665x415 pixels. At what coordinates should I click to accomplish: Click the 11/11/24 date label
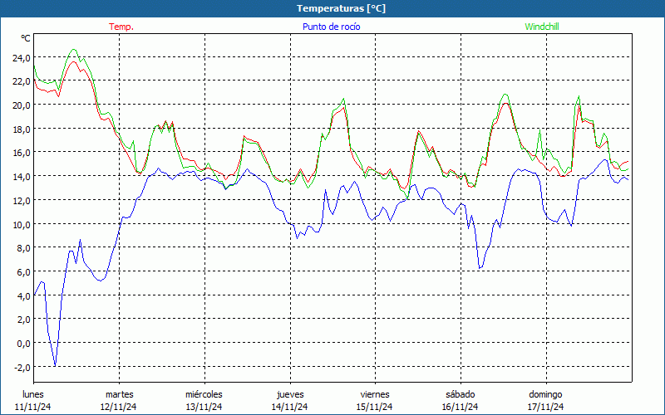tap(33, 407)
